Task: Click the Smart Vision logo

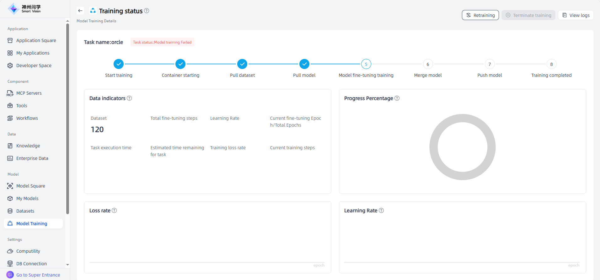Action: [24, 9]
